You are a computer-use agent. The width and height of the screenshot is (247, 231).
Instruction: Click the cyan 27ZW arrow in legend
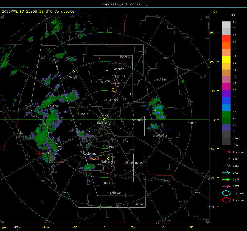(226, 173)
